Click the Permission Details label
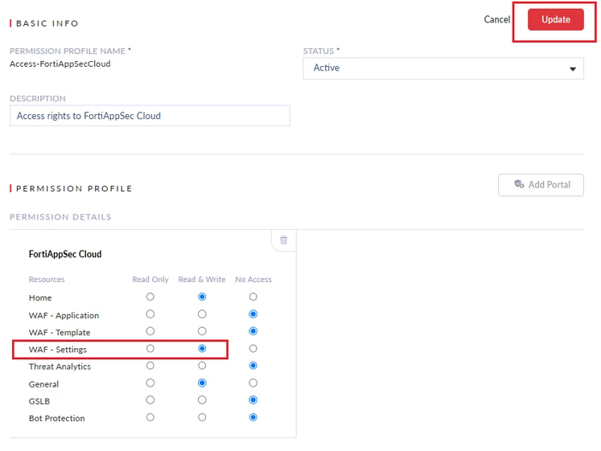The width and height of the screenshot is (601, 451). (60, 217)
